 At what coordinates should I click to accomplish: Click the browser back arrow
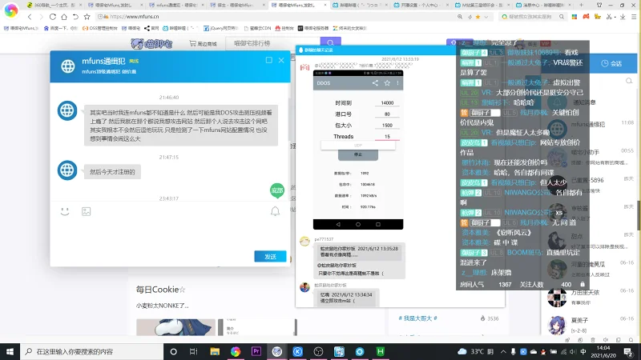pyautogui.click(x=30, y=17)
